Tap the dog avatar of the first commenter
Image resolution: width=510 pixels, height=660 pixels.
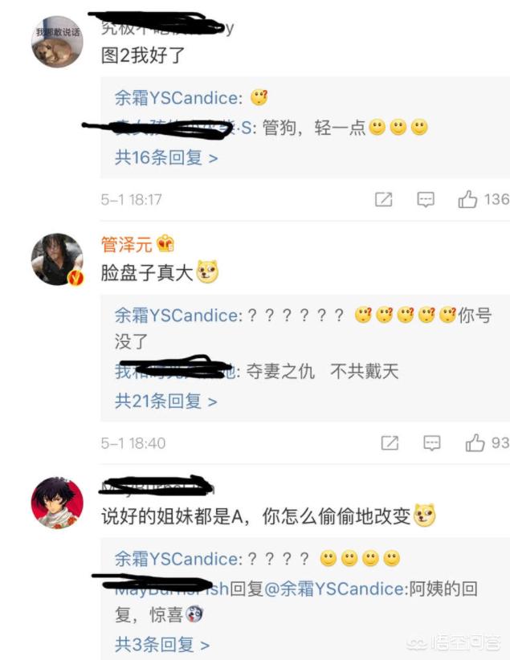tap(57, 42)
